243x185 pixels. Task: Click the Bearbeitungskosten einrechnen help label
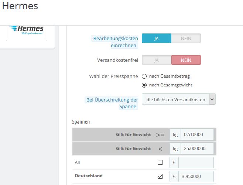(116, 42)
